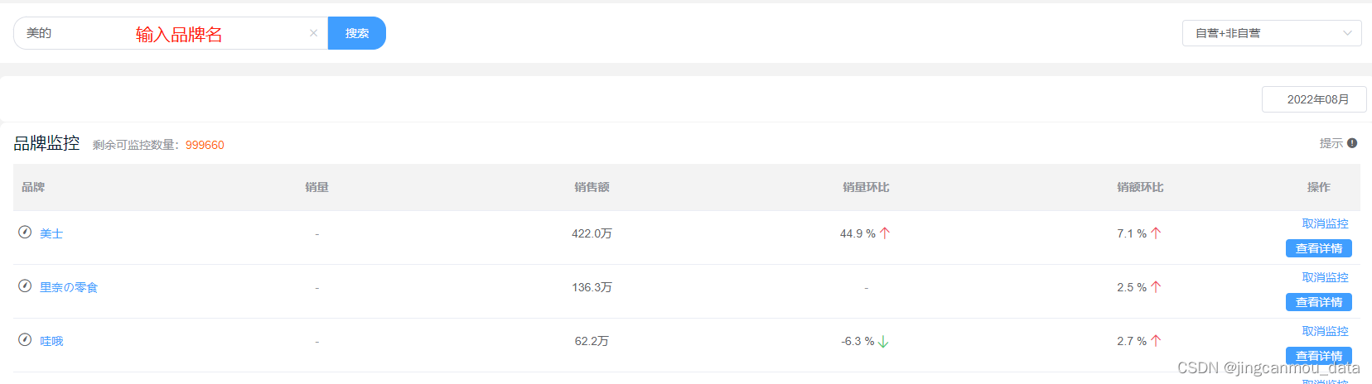1372x384 pixels.
Task: Click the 提示 info icon
Action: [x=1352, y=143]
